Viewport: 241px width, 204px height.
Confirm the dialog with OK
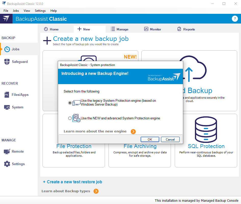pos(150,139)
